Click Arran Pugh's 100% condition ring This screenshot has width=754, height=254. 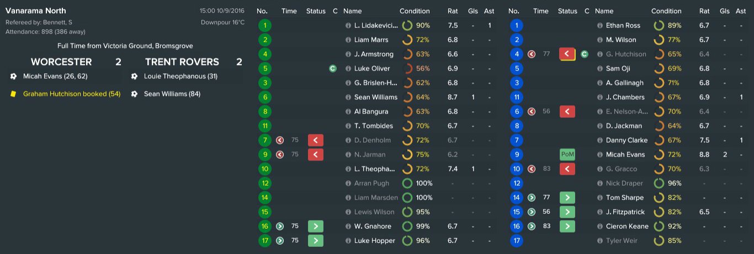click(407, 183)
